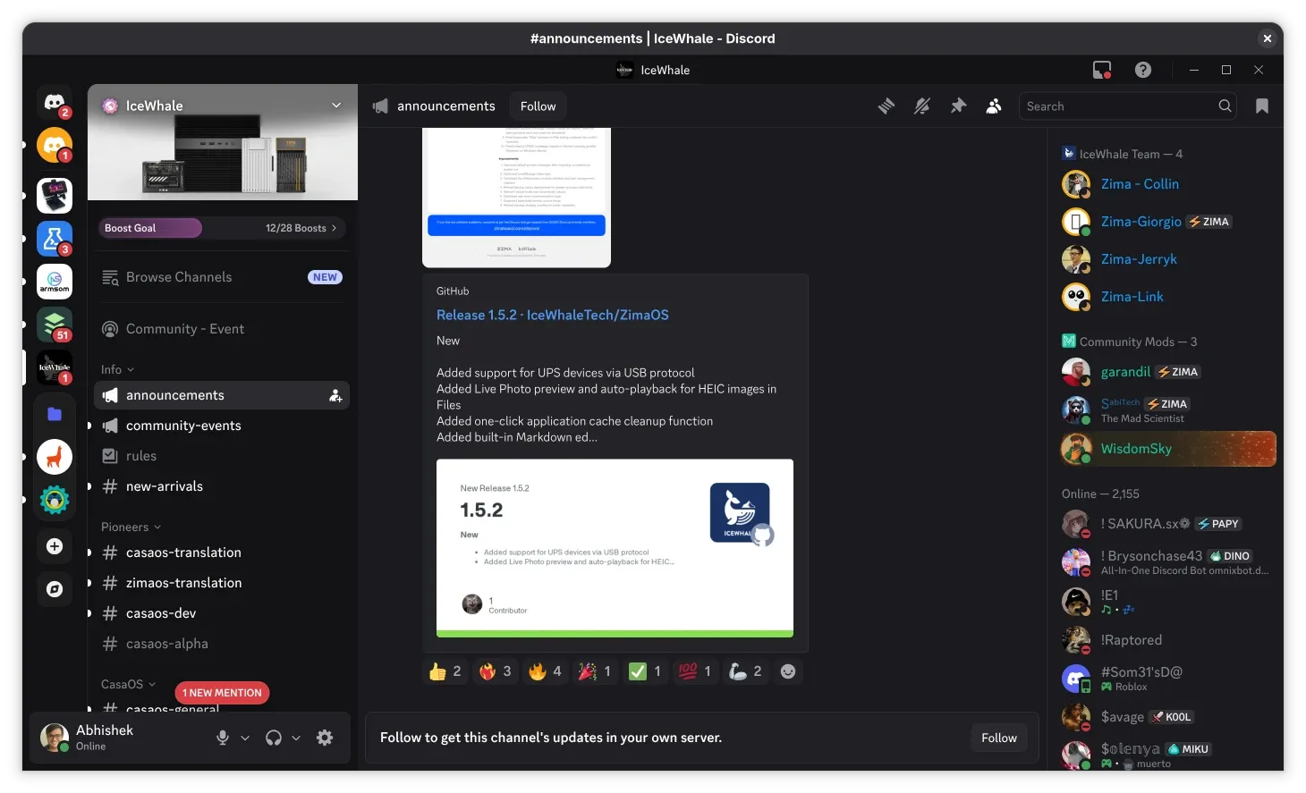Toggle the notification settings bell icon
Screen dimensions: 1306x793
pos(921,105)
